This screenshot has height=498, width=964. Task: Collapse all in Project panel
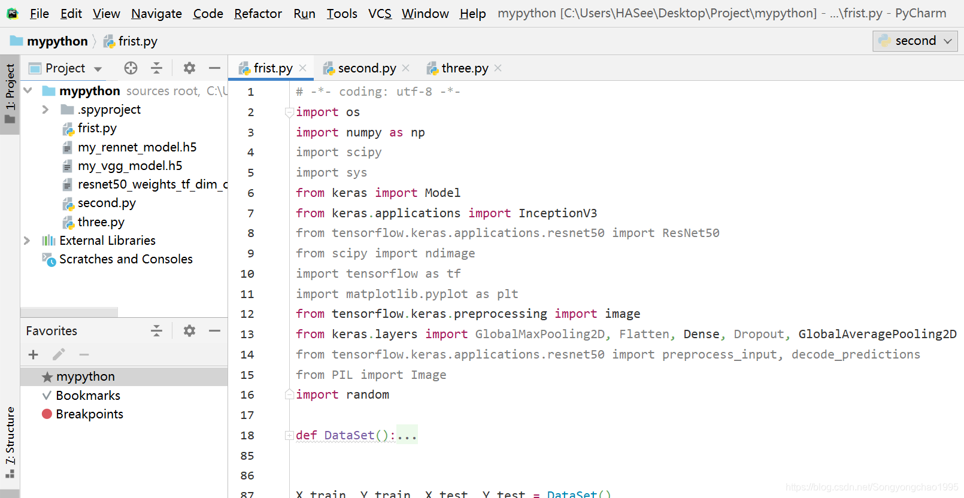(156, 68)
